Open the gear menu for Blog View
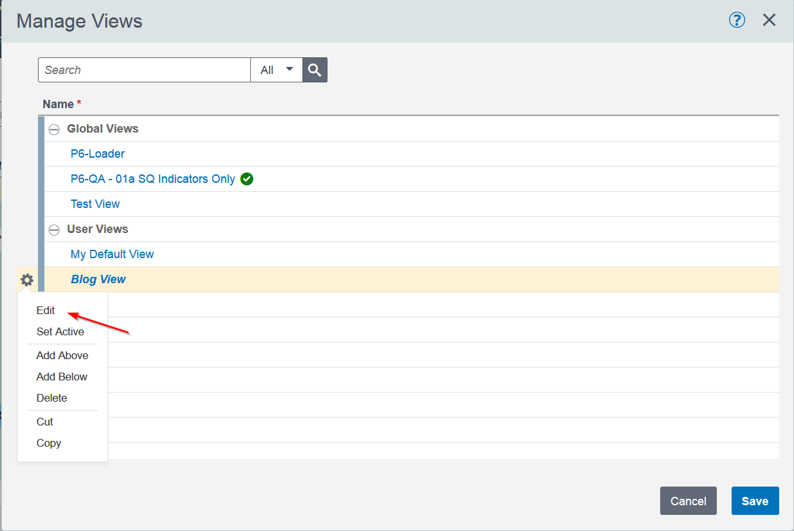 click(27, 280)
